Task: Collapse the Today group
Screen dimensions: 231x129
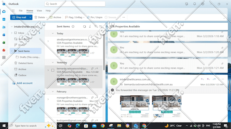Action: [x=53, y=33]
